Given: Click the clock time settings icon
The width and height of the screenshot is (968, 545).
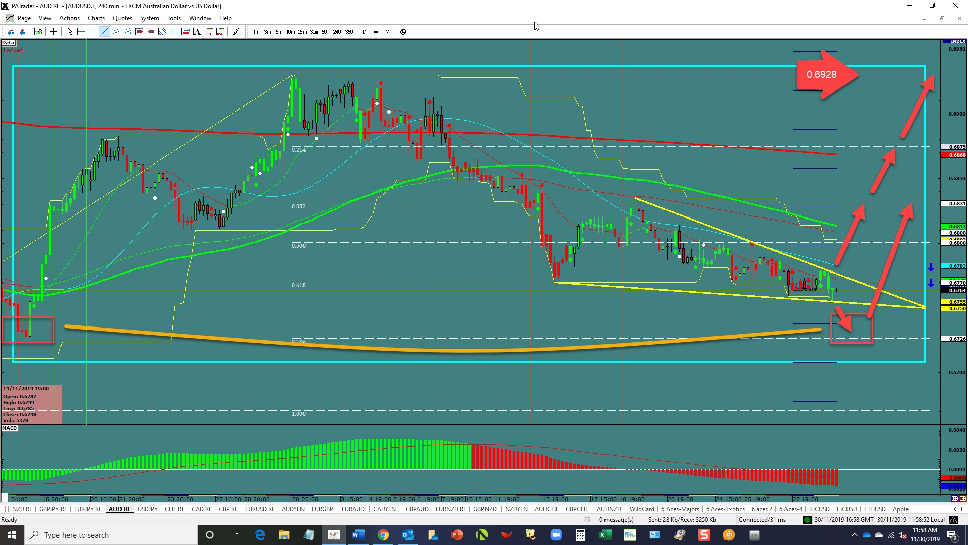Looking at the screenshot, I should coord(403,32).
